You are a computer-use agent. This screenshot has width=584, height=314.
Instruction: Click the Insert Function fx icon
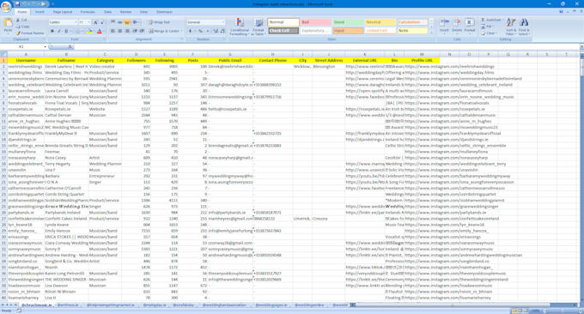[x=70, y=47]
